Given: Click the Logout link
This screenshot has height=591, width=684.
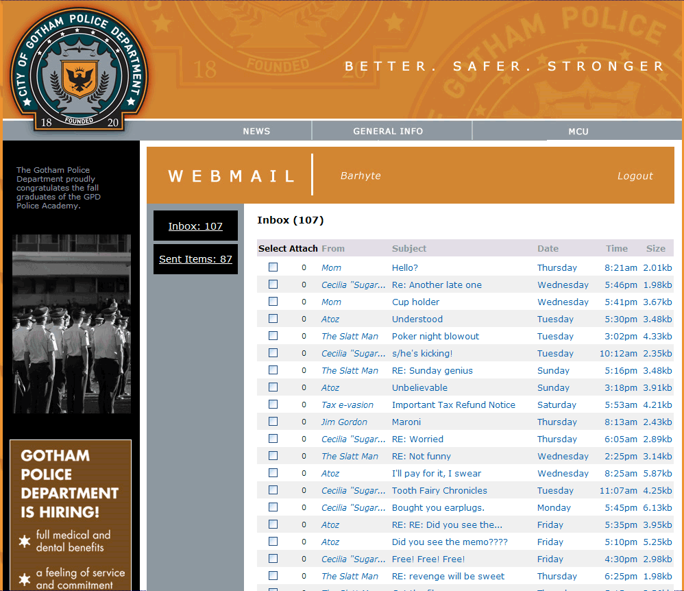Looking at the screenshot, I should (635, 176).
